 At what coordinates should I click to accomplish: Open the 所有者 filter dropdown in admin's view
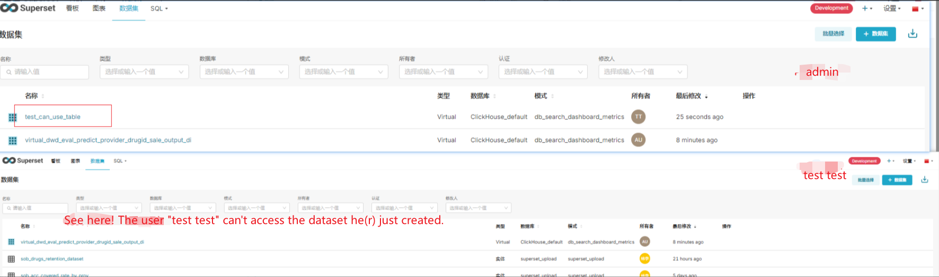[444, 72]
